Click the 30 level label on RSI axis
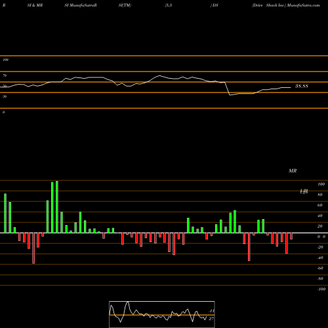The width and height of the screenshot is (328, 328). pos(5,96)
